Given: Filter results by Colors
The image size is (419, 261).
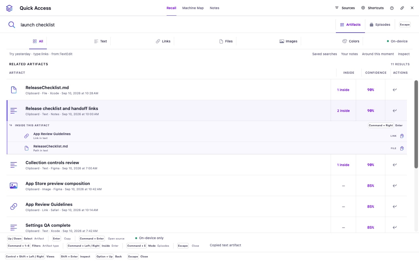Looking at the screenshot, I should pos(351,41).
